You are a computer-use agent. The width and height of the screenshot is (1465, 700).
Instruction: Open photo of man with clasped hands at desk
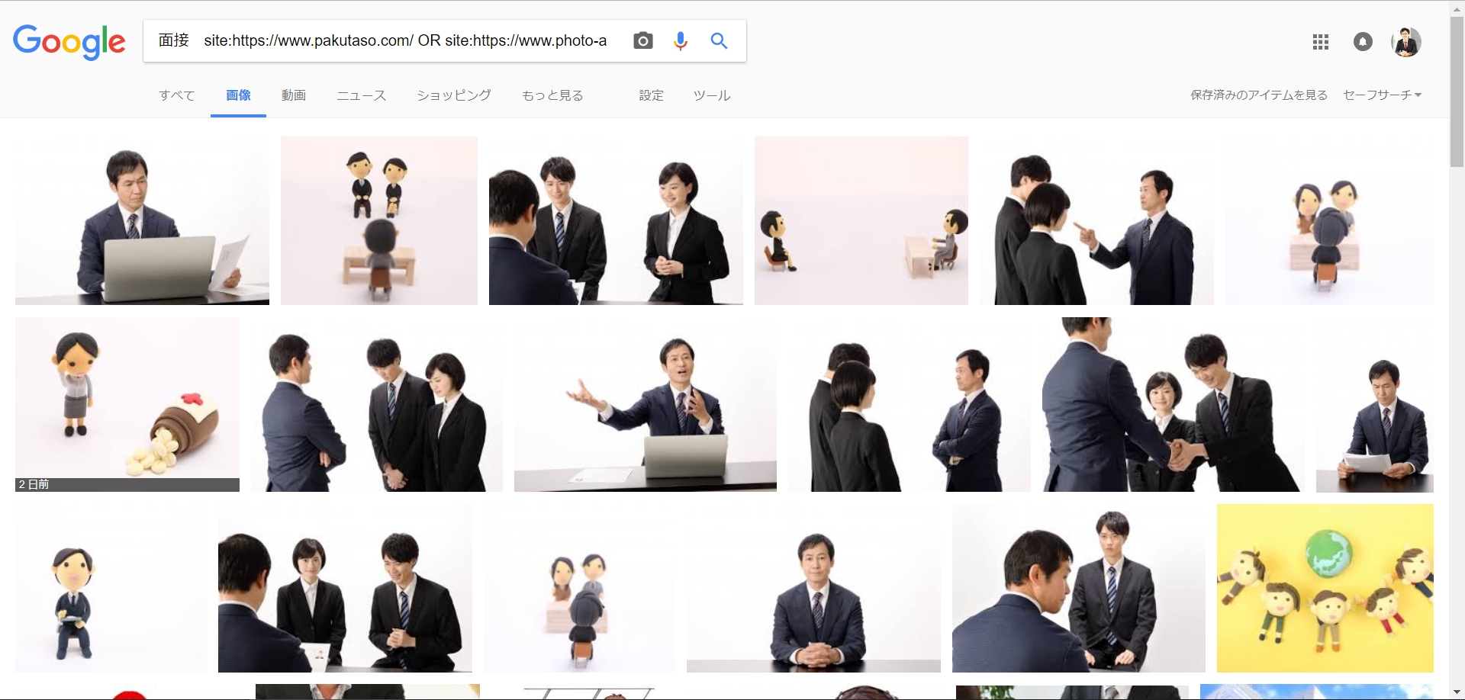point(813,588)
